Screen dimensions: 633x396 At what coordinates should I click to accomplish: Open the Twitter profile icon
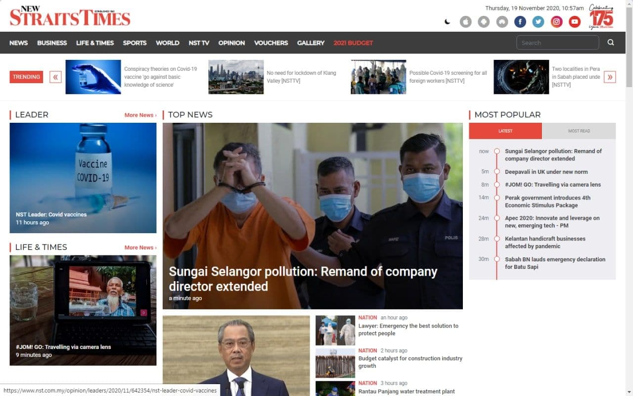coord(538,22)
